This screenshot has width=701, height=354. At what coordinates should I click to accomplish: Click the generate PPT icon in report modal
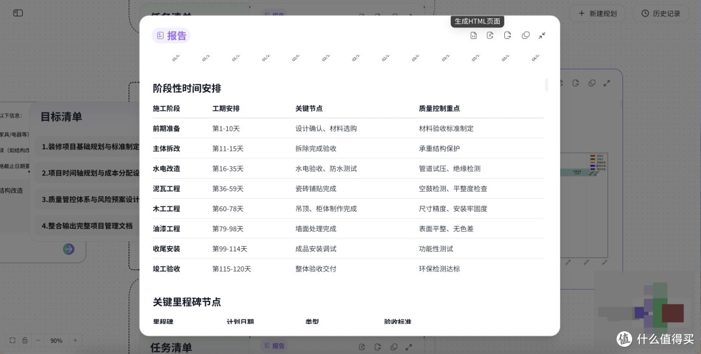pos(491,35)
